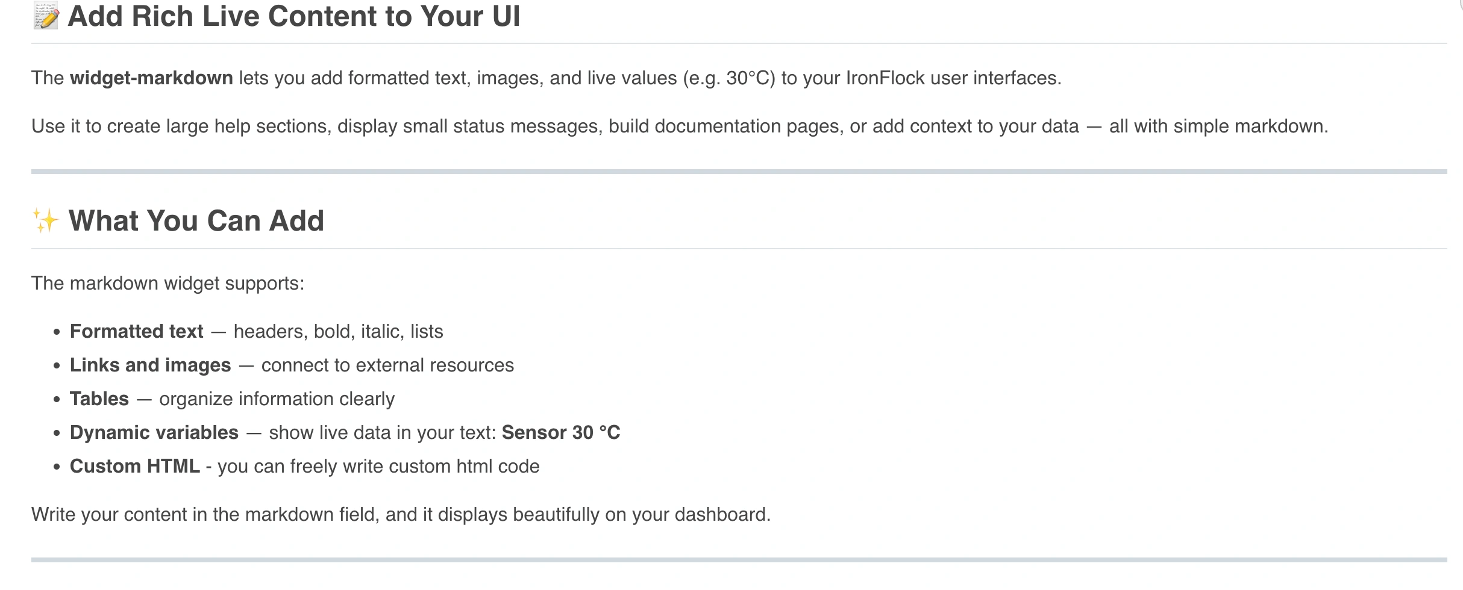Click 'headers, bold, italic, lists' text
The width and height of the screenshot is (1463, 590).
[338, 332]
